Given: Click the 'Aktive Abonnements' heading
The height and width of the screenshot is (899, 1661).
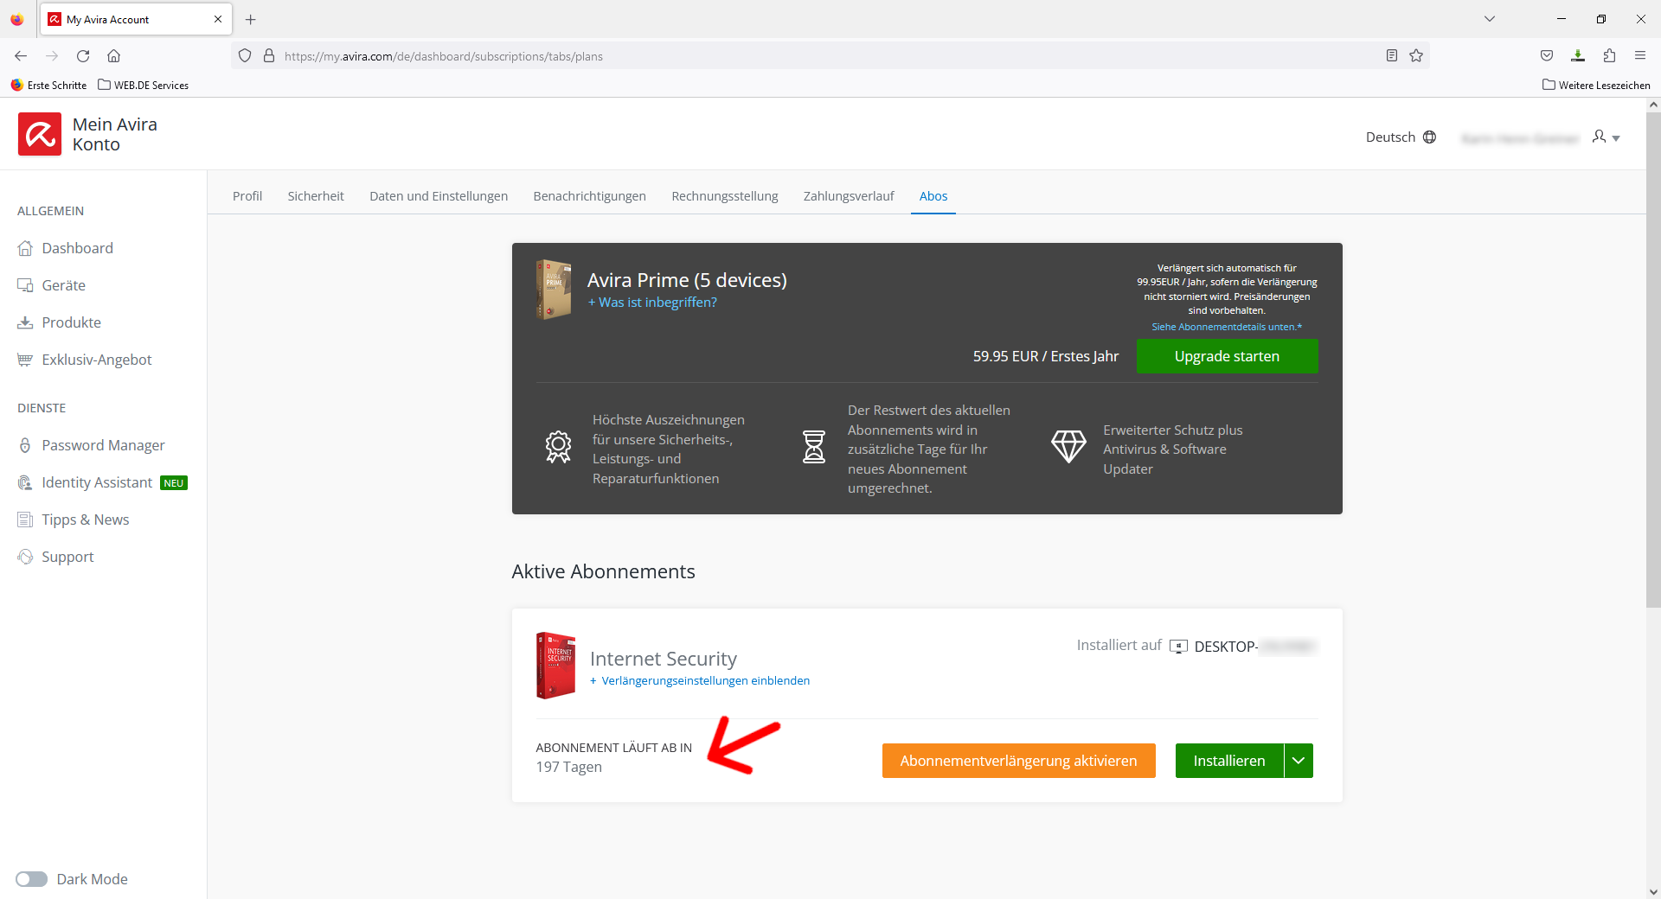Looking at the screenshot, I should (603, 571).
